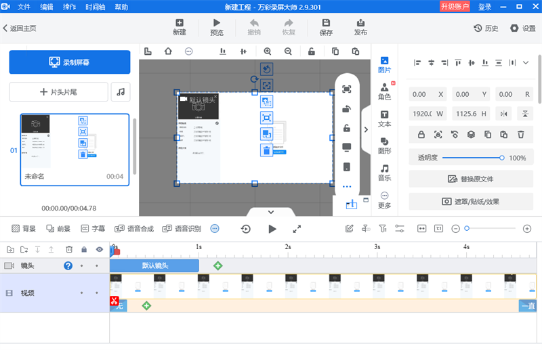Click the fullscreen expand arrows icon
The width and height of the screenshot is (542, 350).
(x=297, y=229)
